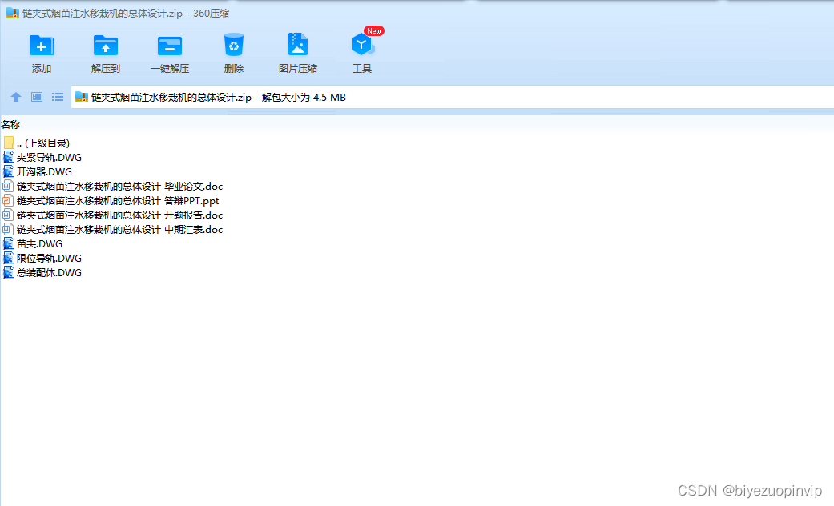This screenshot has width=834, height=506.
Task: Click the DWG icon of 限位导轨.DWG
Action: coord(9,258)
